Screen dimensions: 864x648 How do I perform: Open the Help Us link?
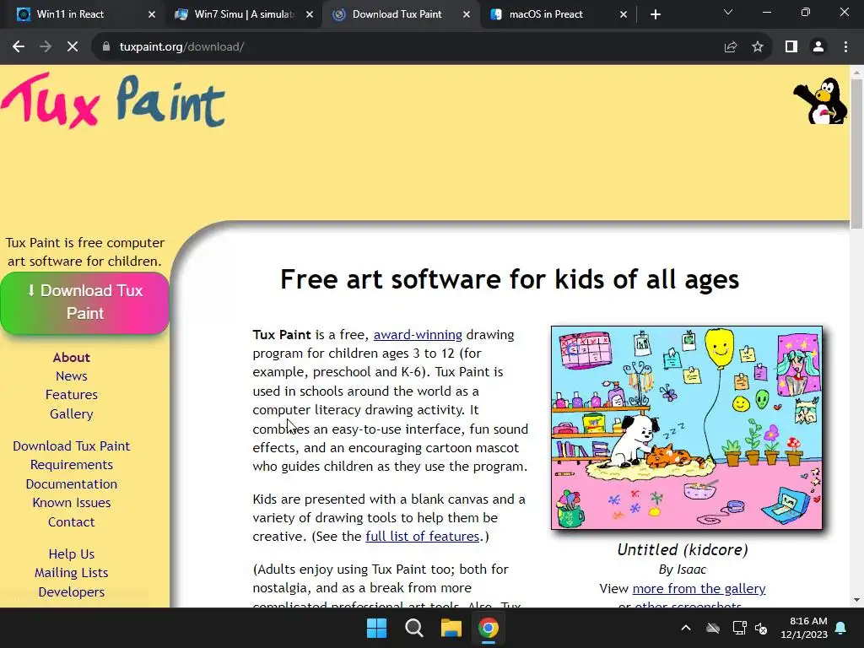tap(72, 553)
